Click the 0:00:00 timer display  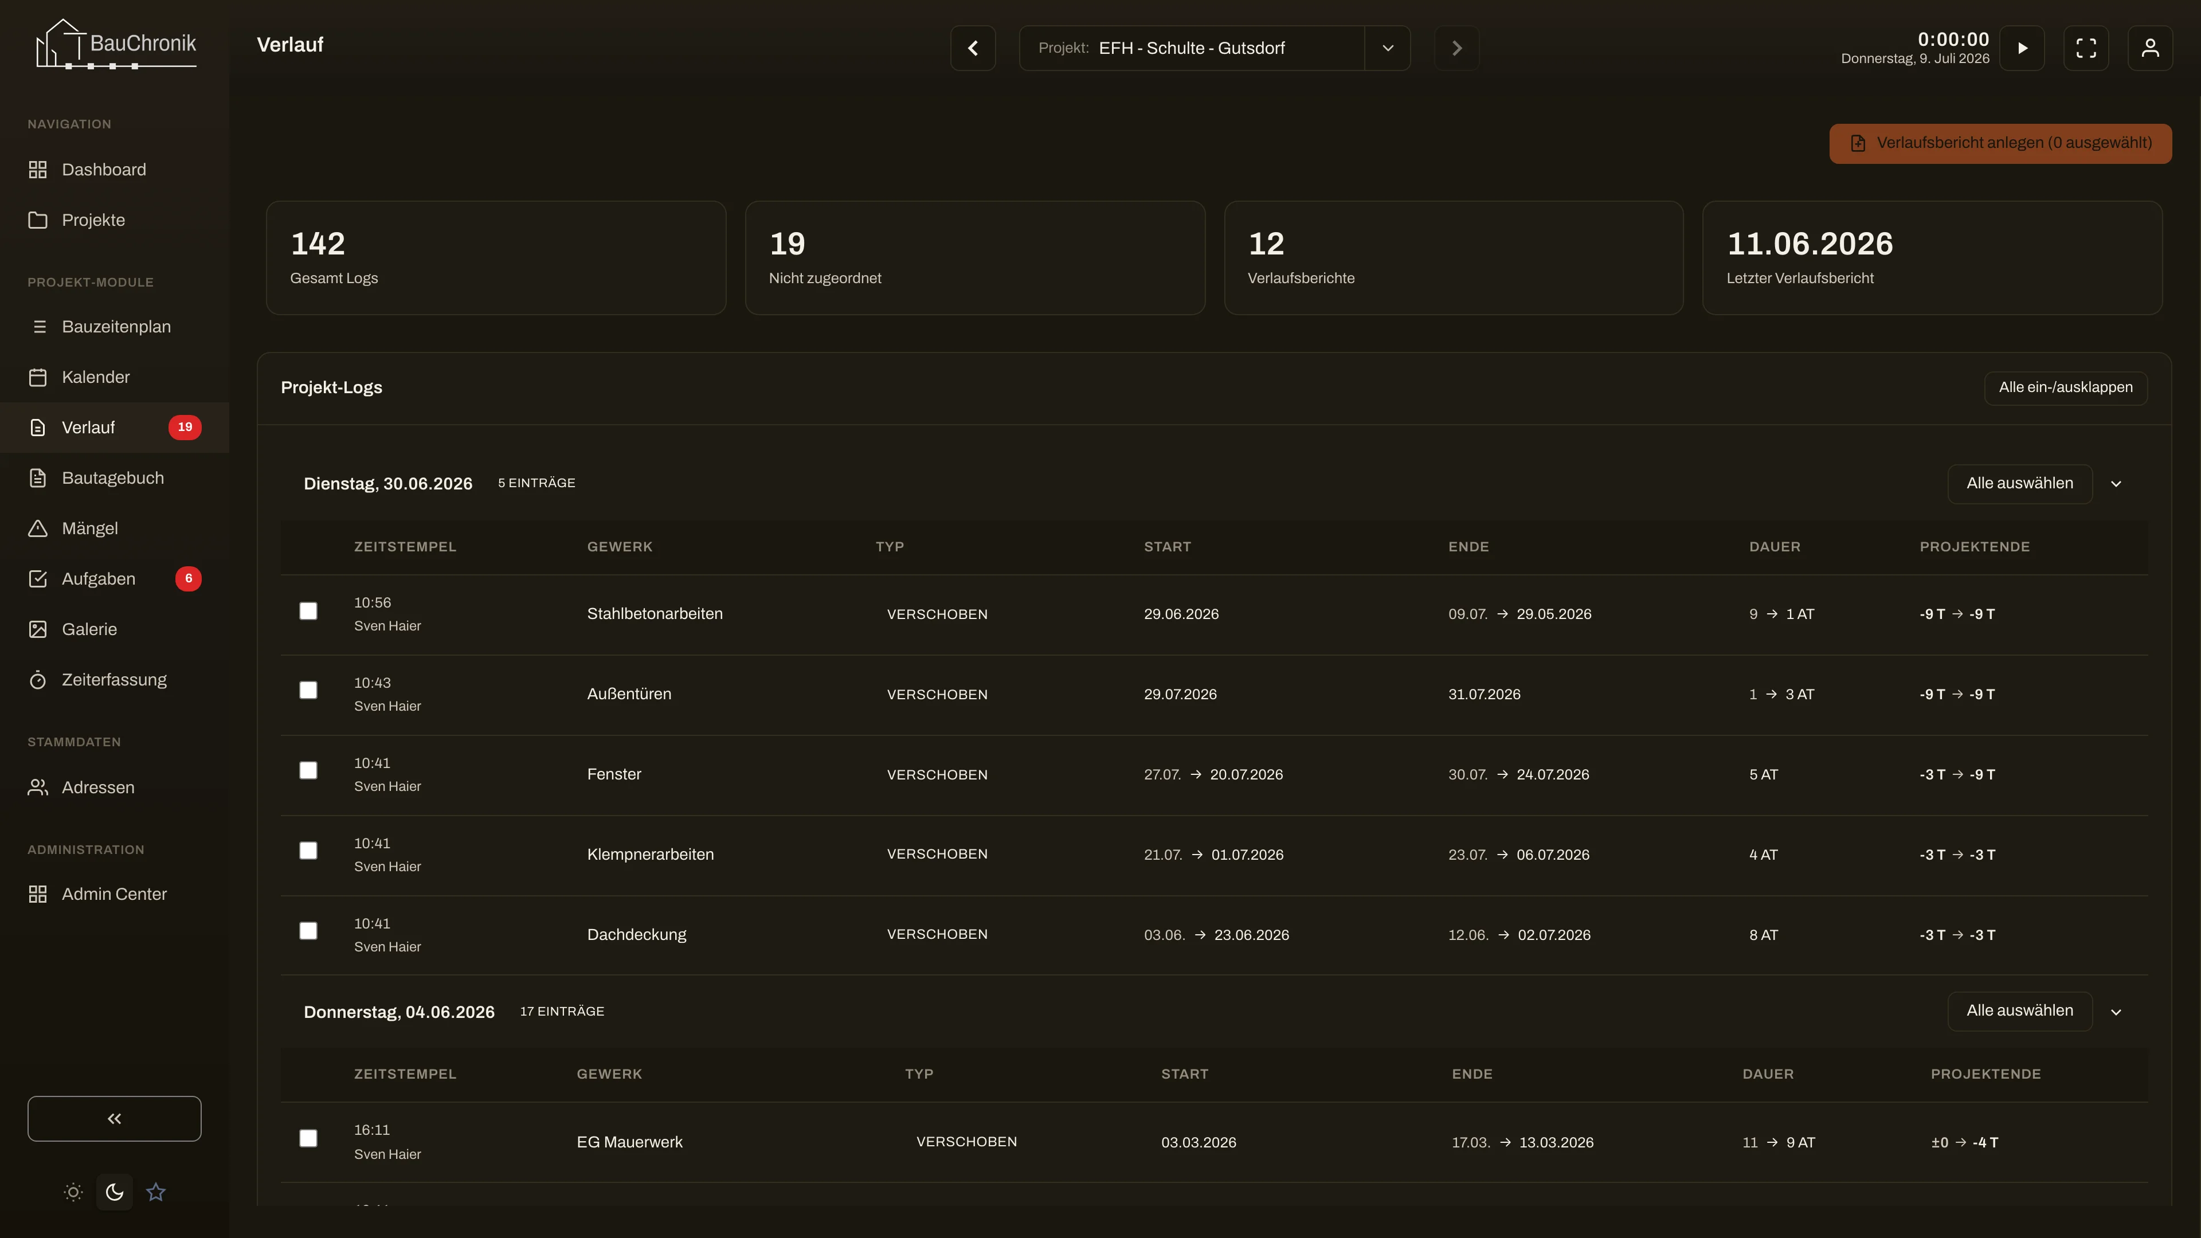coord(1953,40)
